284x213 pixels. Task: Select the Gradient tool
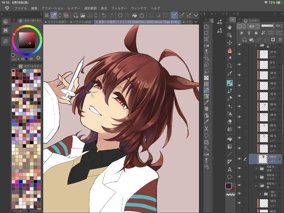coord(230,146)
